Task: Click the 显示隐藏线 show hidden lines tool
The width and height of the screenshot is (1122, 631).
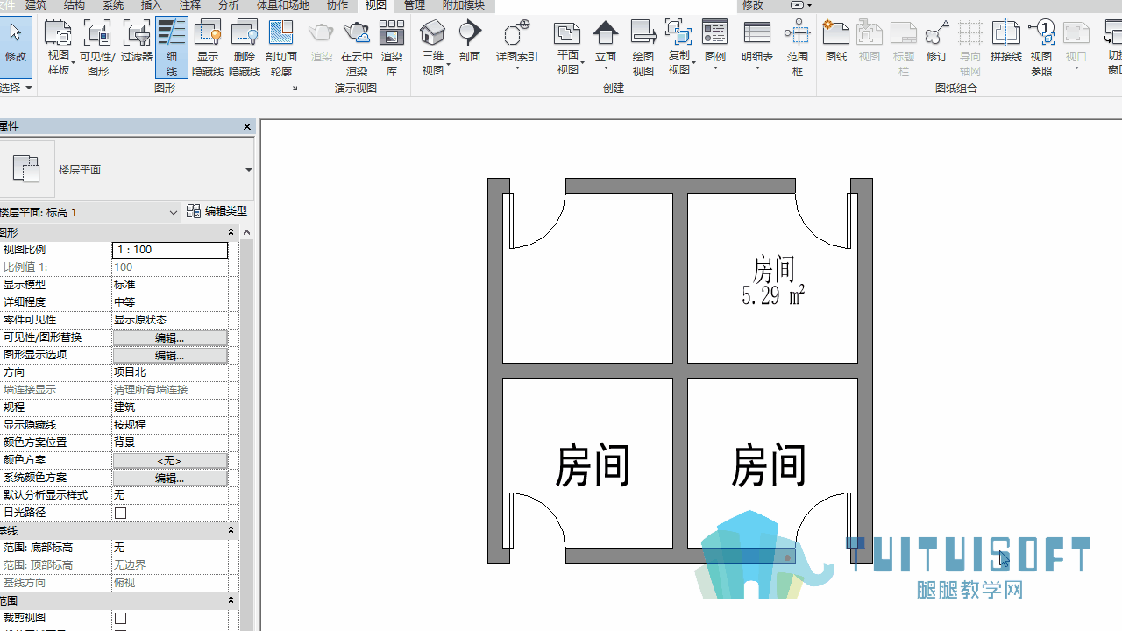Action: point(208,48)
